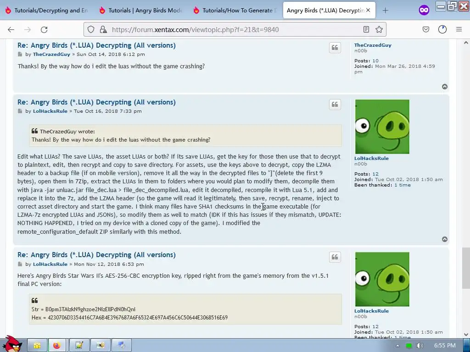Open the fourth taskbar app icon
The image size is (470, 352).
click(100, 346)
